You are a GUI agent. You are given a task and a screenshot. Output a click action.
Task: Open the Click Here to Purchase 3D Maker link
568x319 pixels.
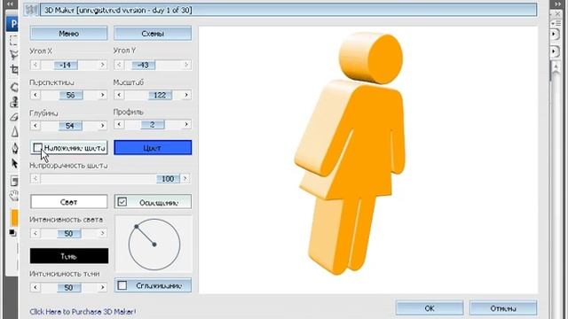click(83, 311)
